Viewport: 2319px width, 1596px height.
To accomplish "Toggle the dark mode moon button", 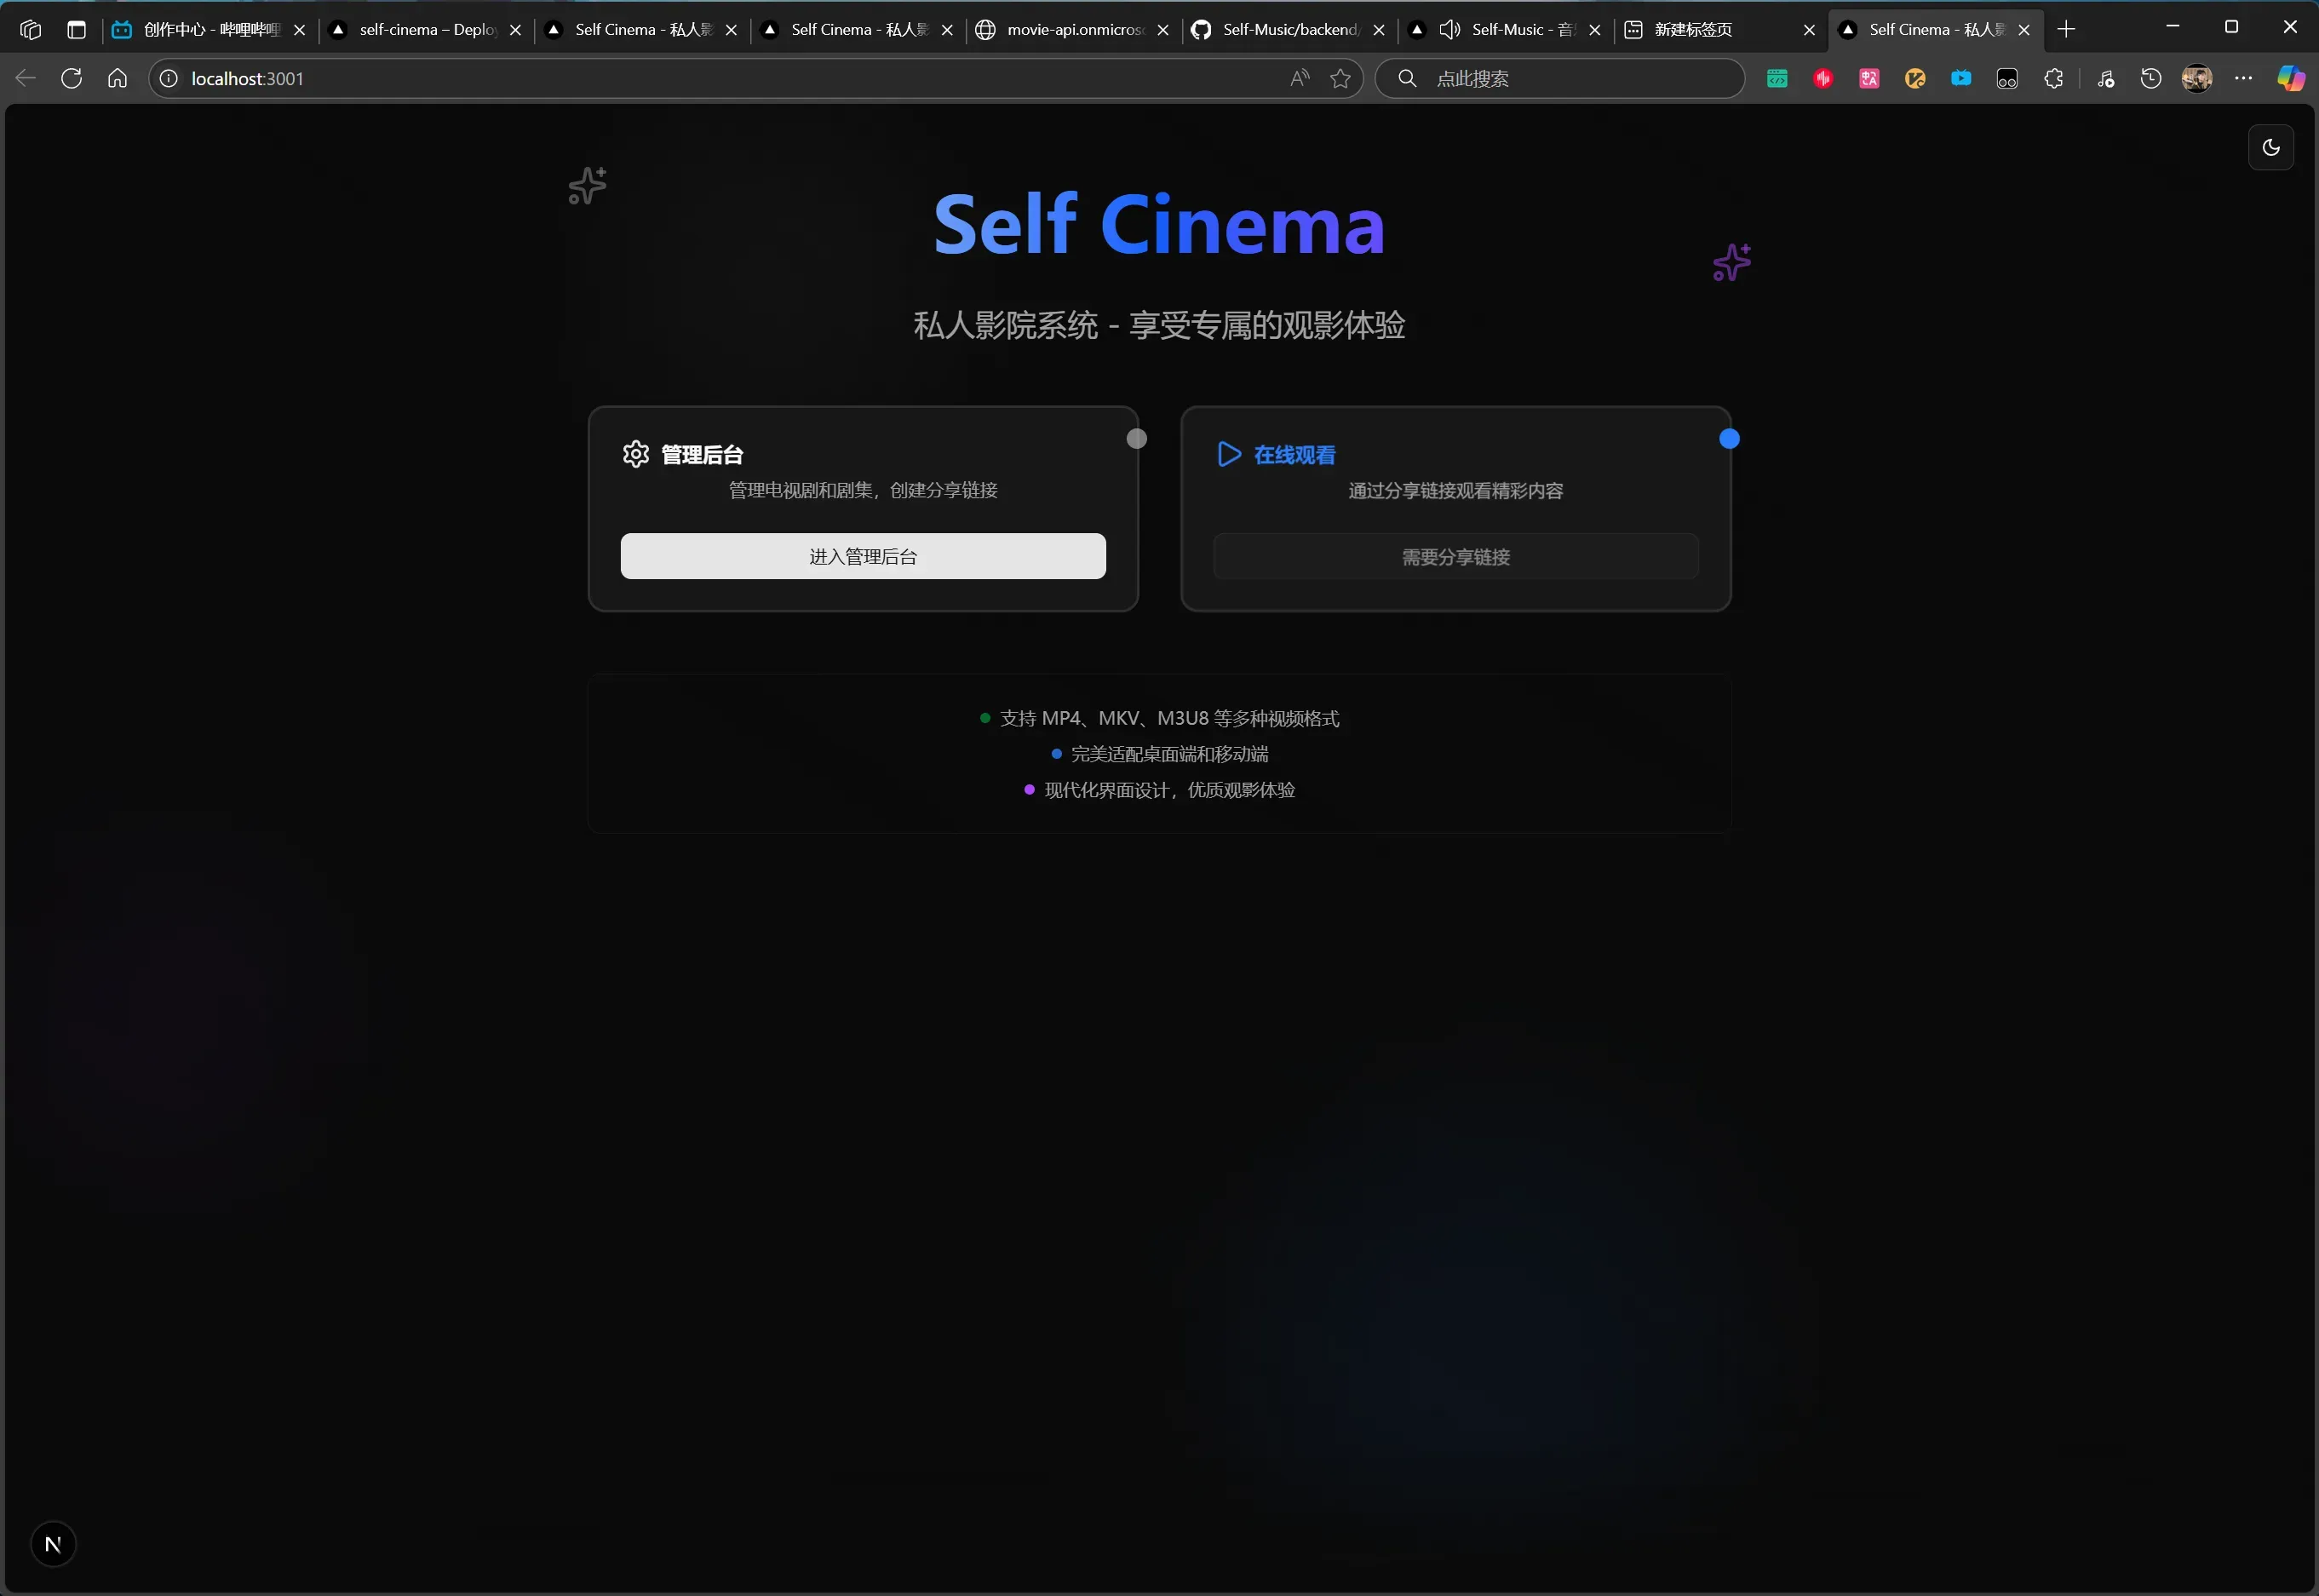I will (2270, 148).
